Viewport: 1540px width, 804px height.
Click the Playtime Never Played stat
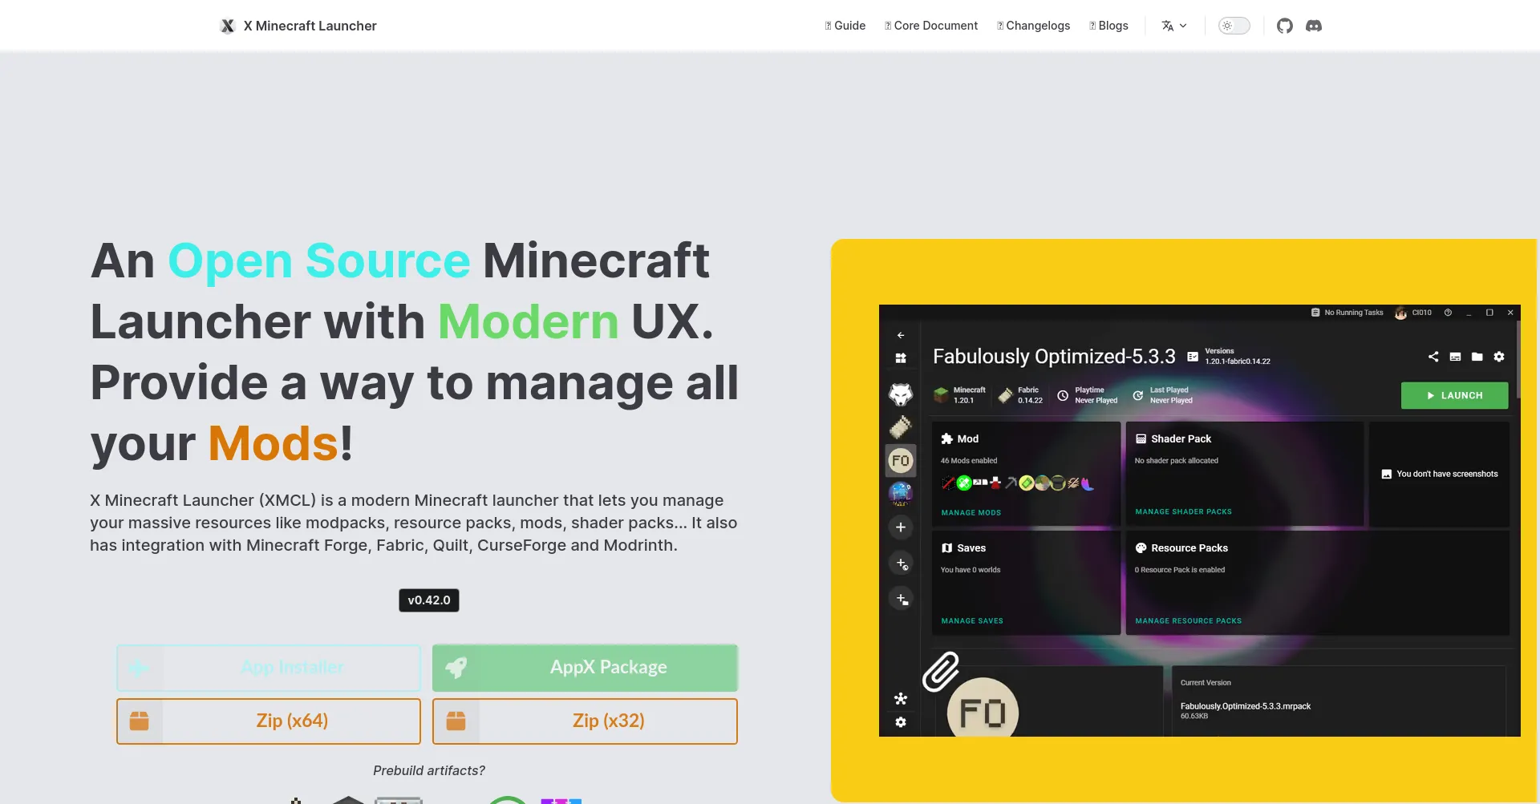click(x=1087, y=395)
